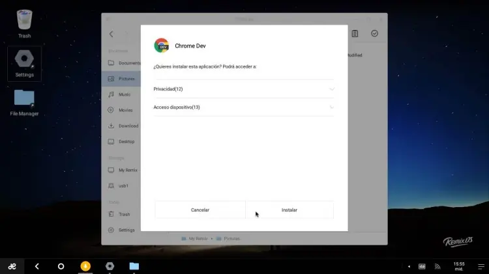The width and height of the screenshot is (489, 274).
Task: Click Pictures in the breadcrumb path
Action: pyautogui.click(x=228, y=238)
